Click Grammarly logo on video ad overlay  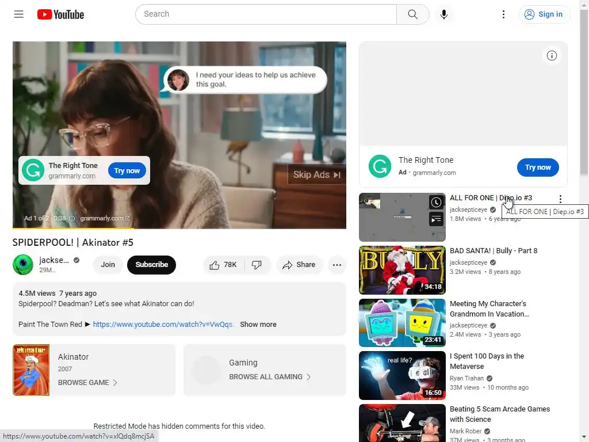33,170
